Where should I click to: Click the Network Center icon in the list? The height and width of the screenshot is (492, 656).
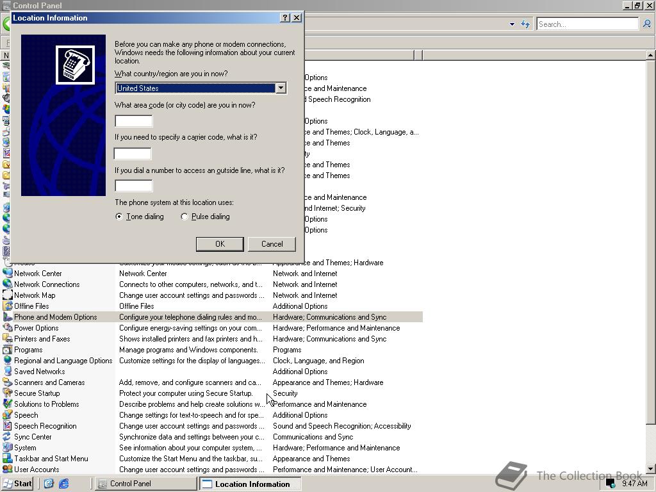[x=7, y=273]
